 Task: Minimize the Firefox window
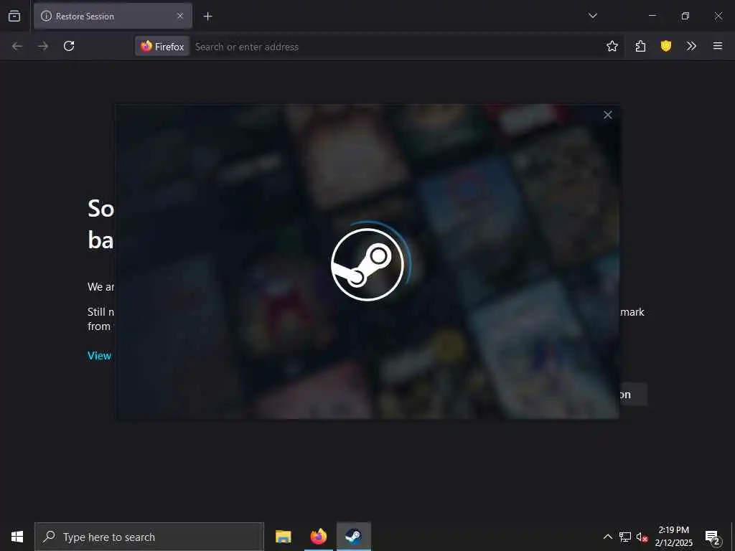click(652, 16)
